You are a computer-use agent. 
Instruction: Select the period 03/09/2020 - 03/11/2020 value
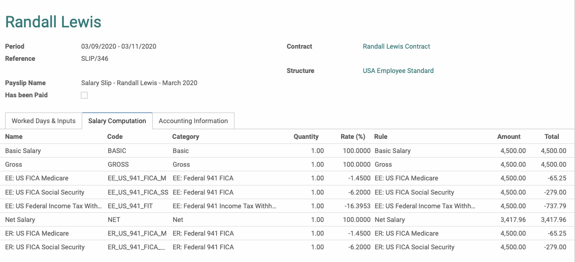119,47
